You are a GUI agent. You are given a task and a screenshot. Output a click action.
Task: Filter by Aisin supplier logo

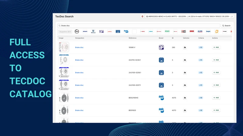85,31
